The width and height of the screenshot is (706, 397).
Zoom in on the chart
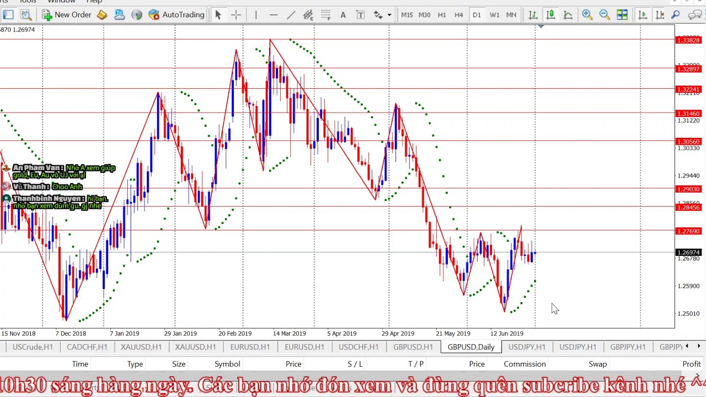click(587, 15)
